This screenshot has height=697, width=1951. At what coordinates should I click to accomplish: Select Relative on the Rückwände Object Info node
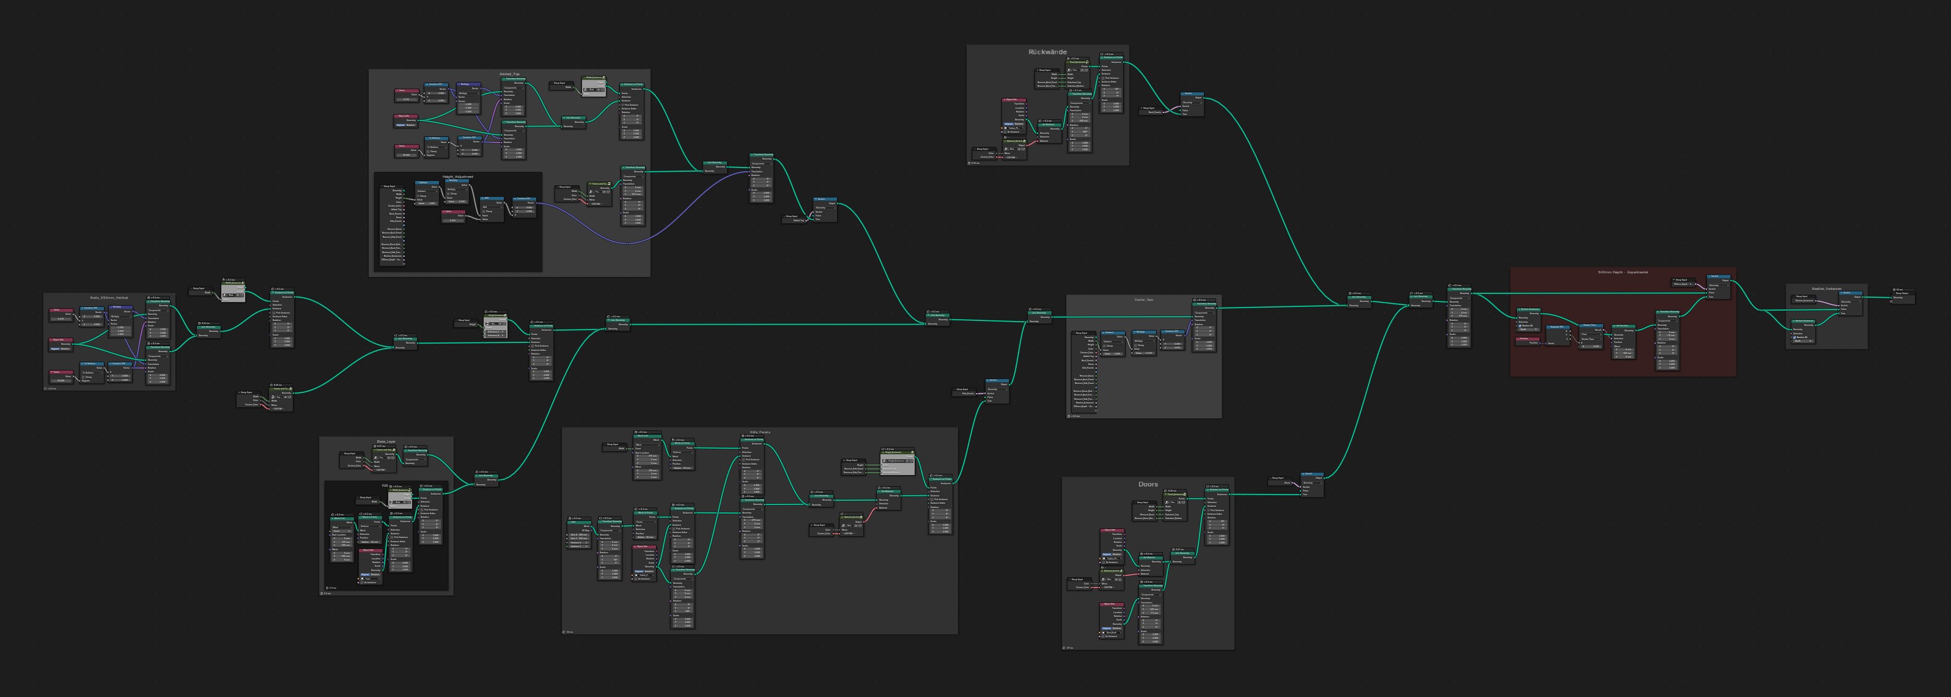(1019, 124)
